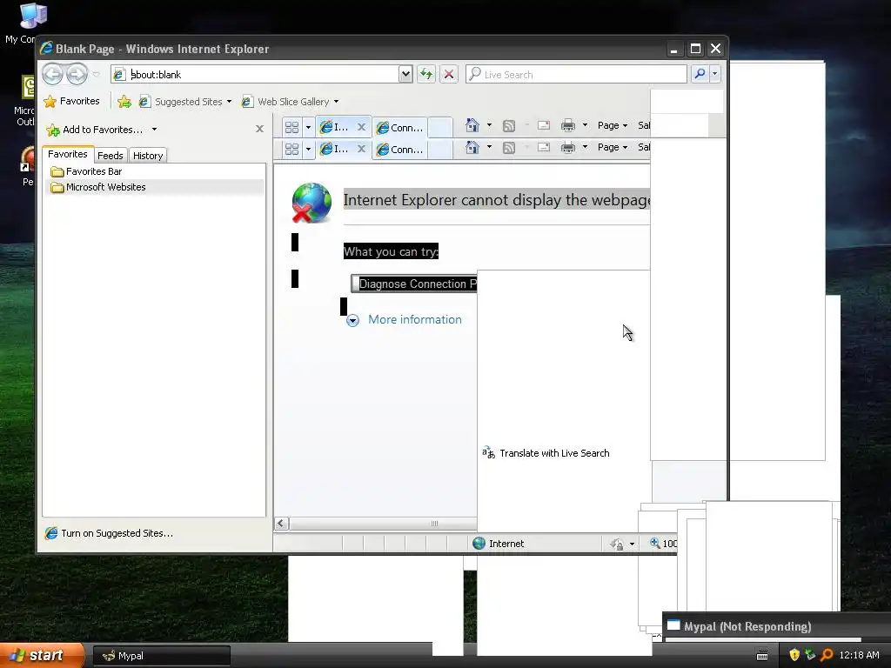Expand the Print options arrow in the lower command bar
This screenshot has width=891, height=668.
[585, 147]
